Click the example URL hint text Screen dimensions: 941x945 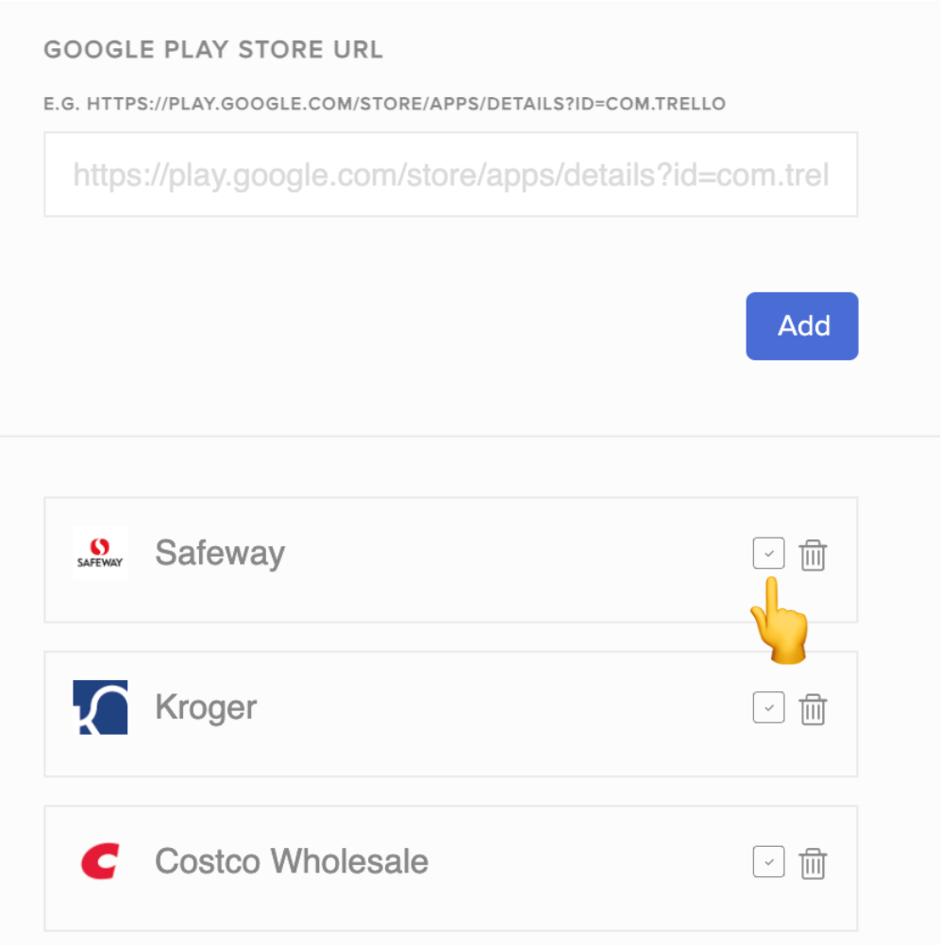[384, 104]
